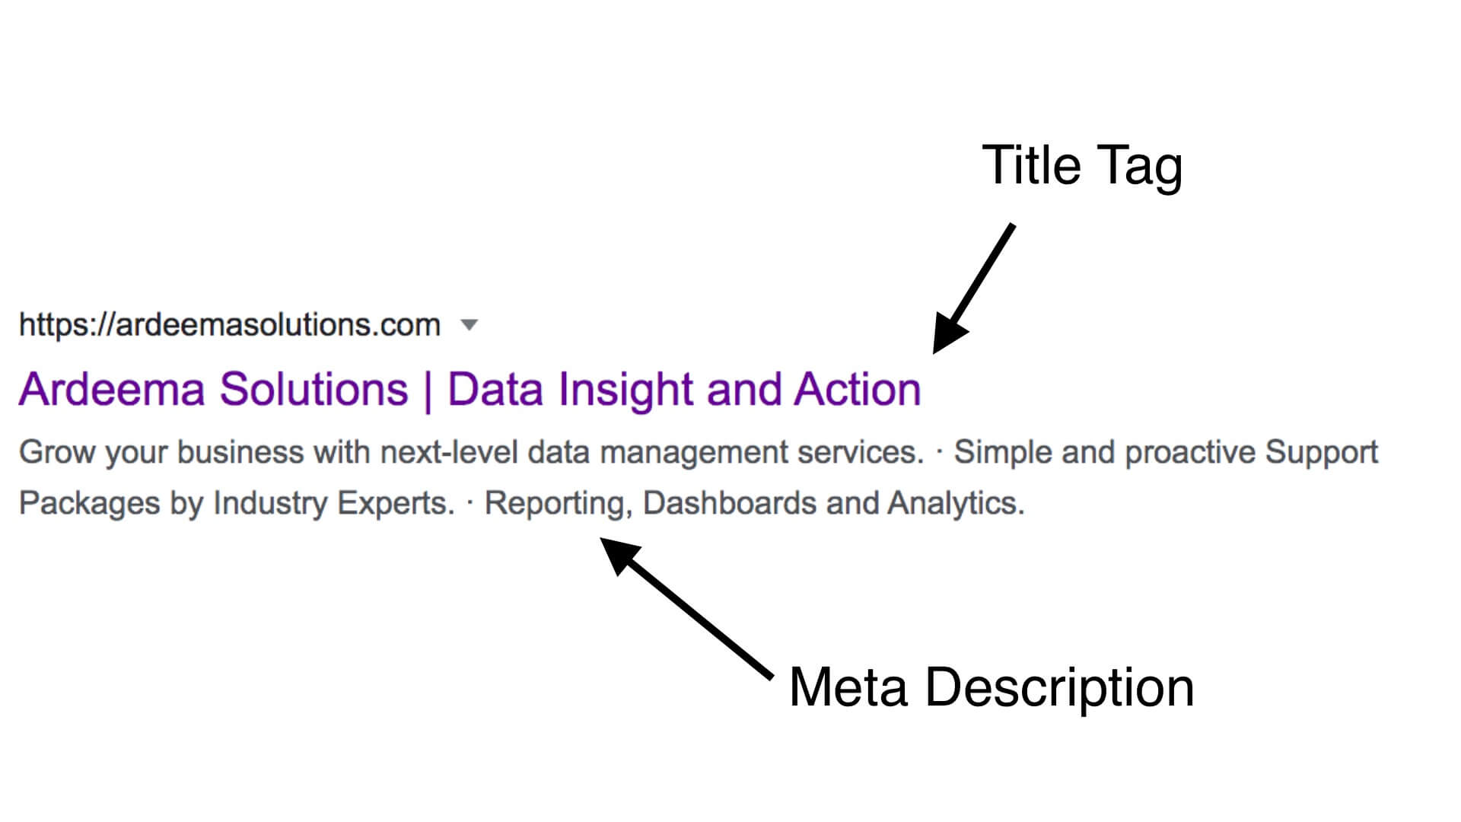Click "Simple and proactive Support" snippet text

coord(1166,453)
